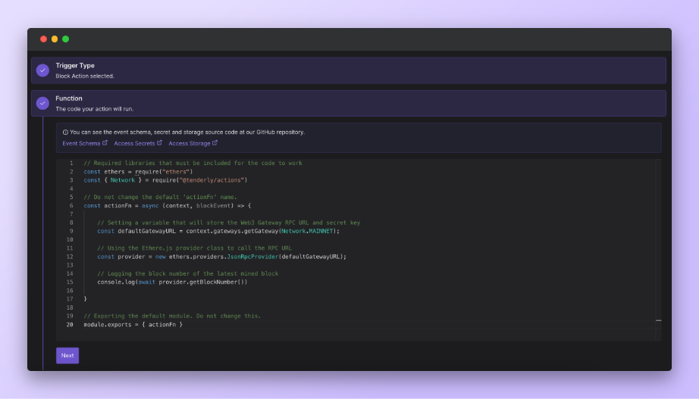
Task: Click the '@tenderly/actions' require line
Action: tap(165, 180)
